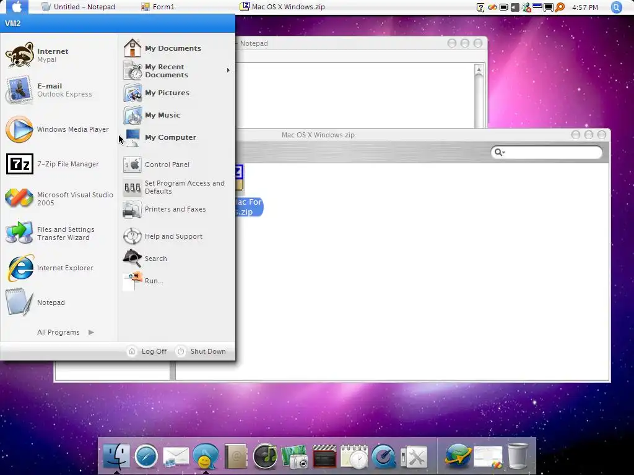The height and width of the screenshot is (475, 634).
Task: Open iCal calendar clock icon in dock
Action: point(354,456)
